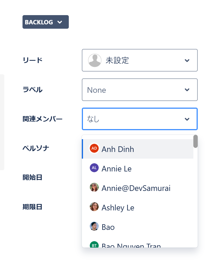Click the None label field text
The width and height of the screenshot is (211, 276).
(x=96, y=90)
